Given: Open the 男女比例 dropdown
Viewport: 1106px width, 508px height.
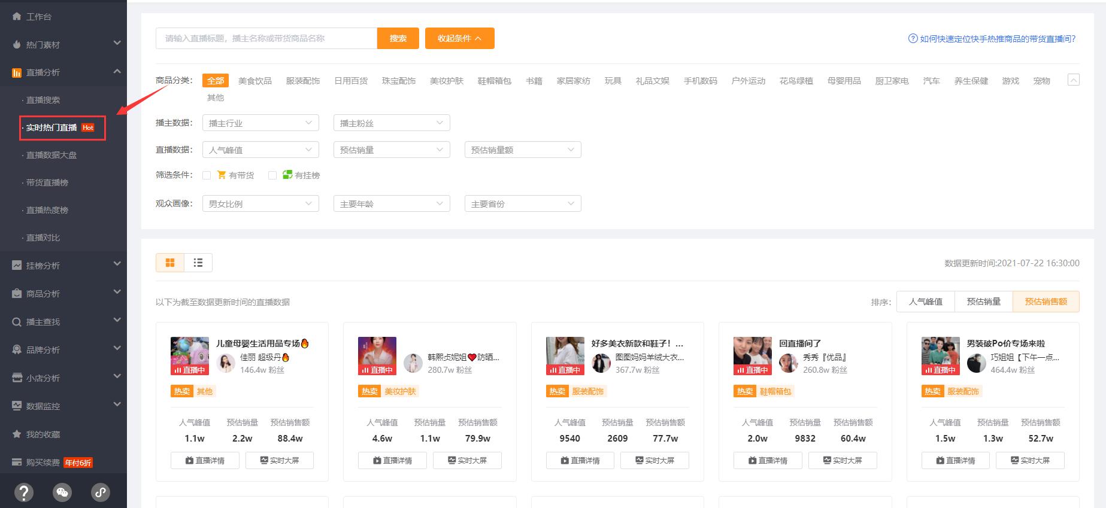Looking at the screenshot, I should pos(260,203).
